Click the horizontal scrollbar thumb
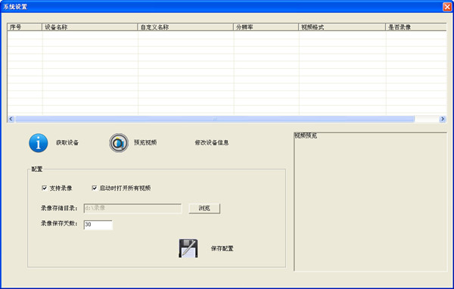454x289 pixels. (215, 119)
